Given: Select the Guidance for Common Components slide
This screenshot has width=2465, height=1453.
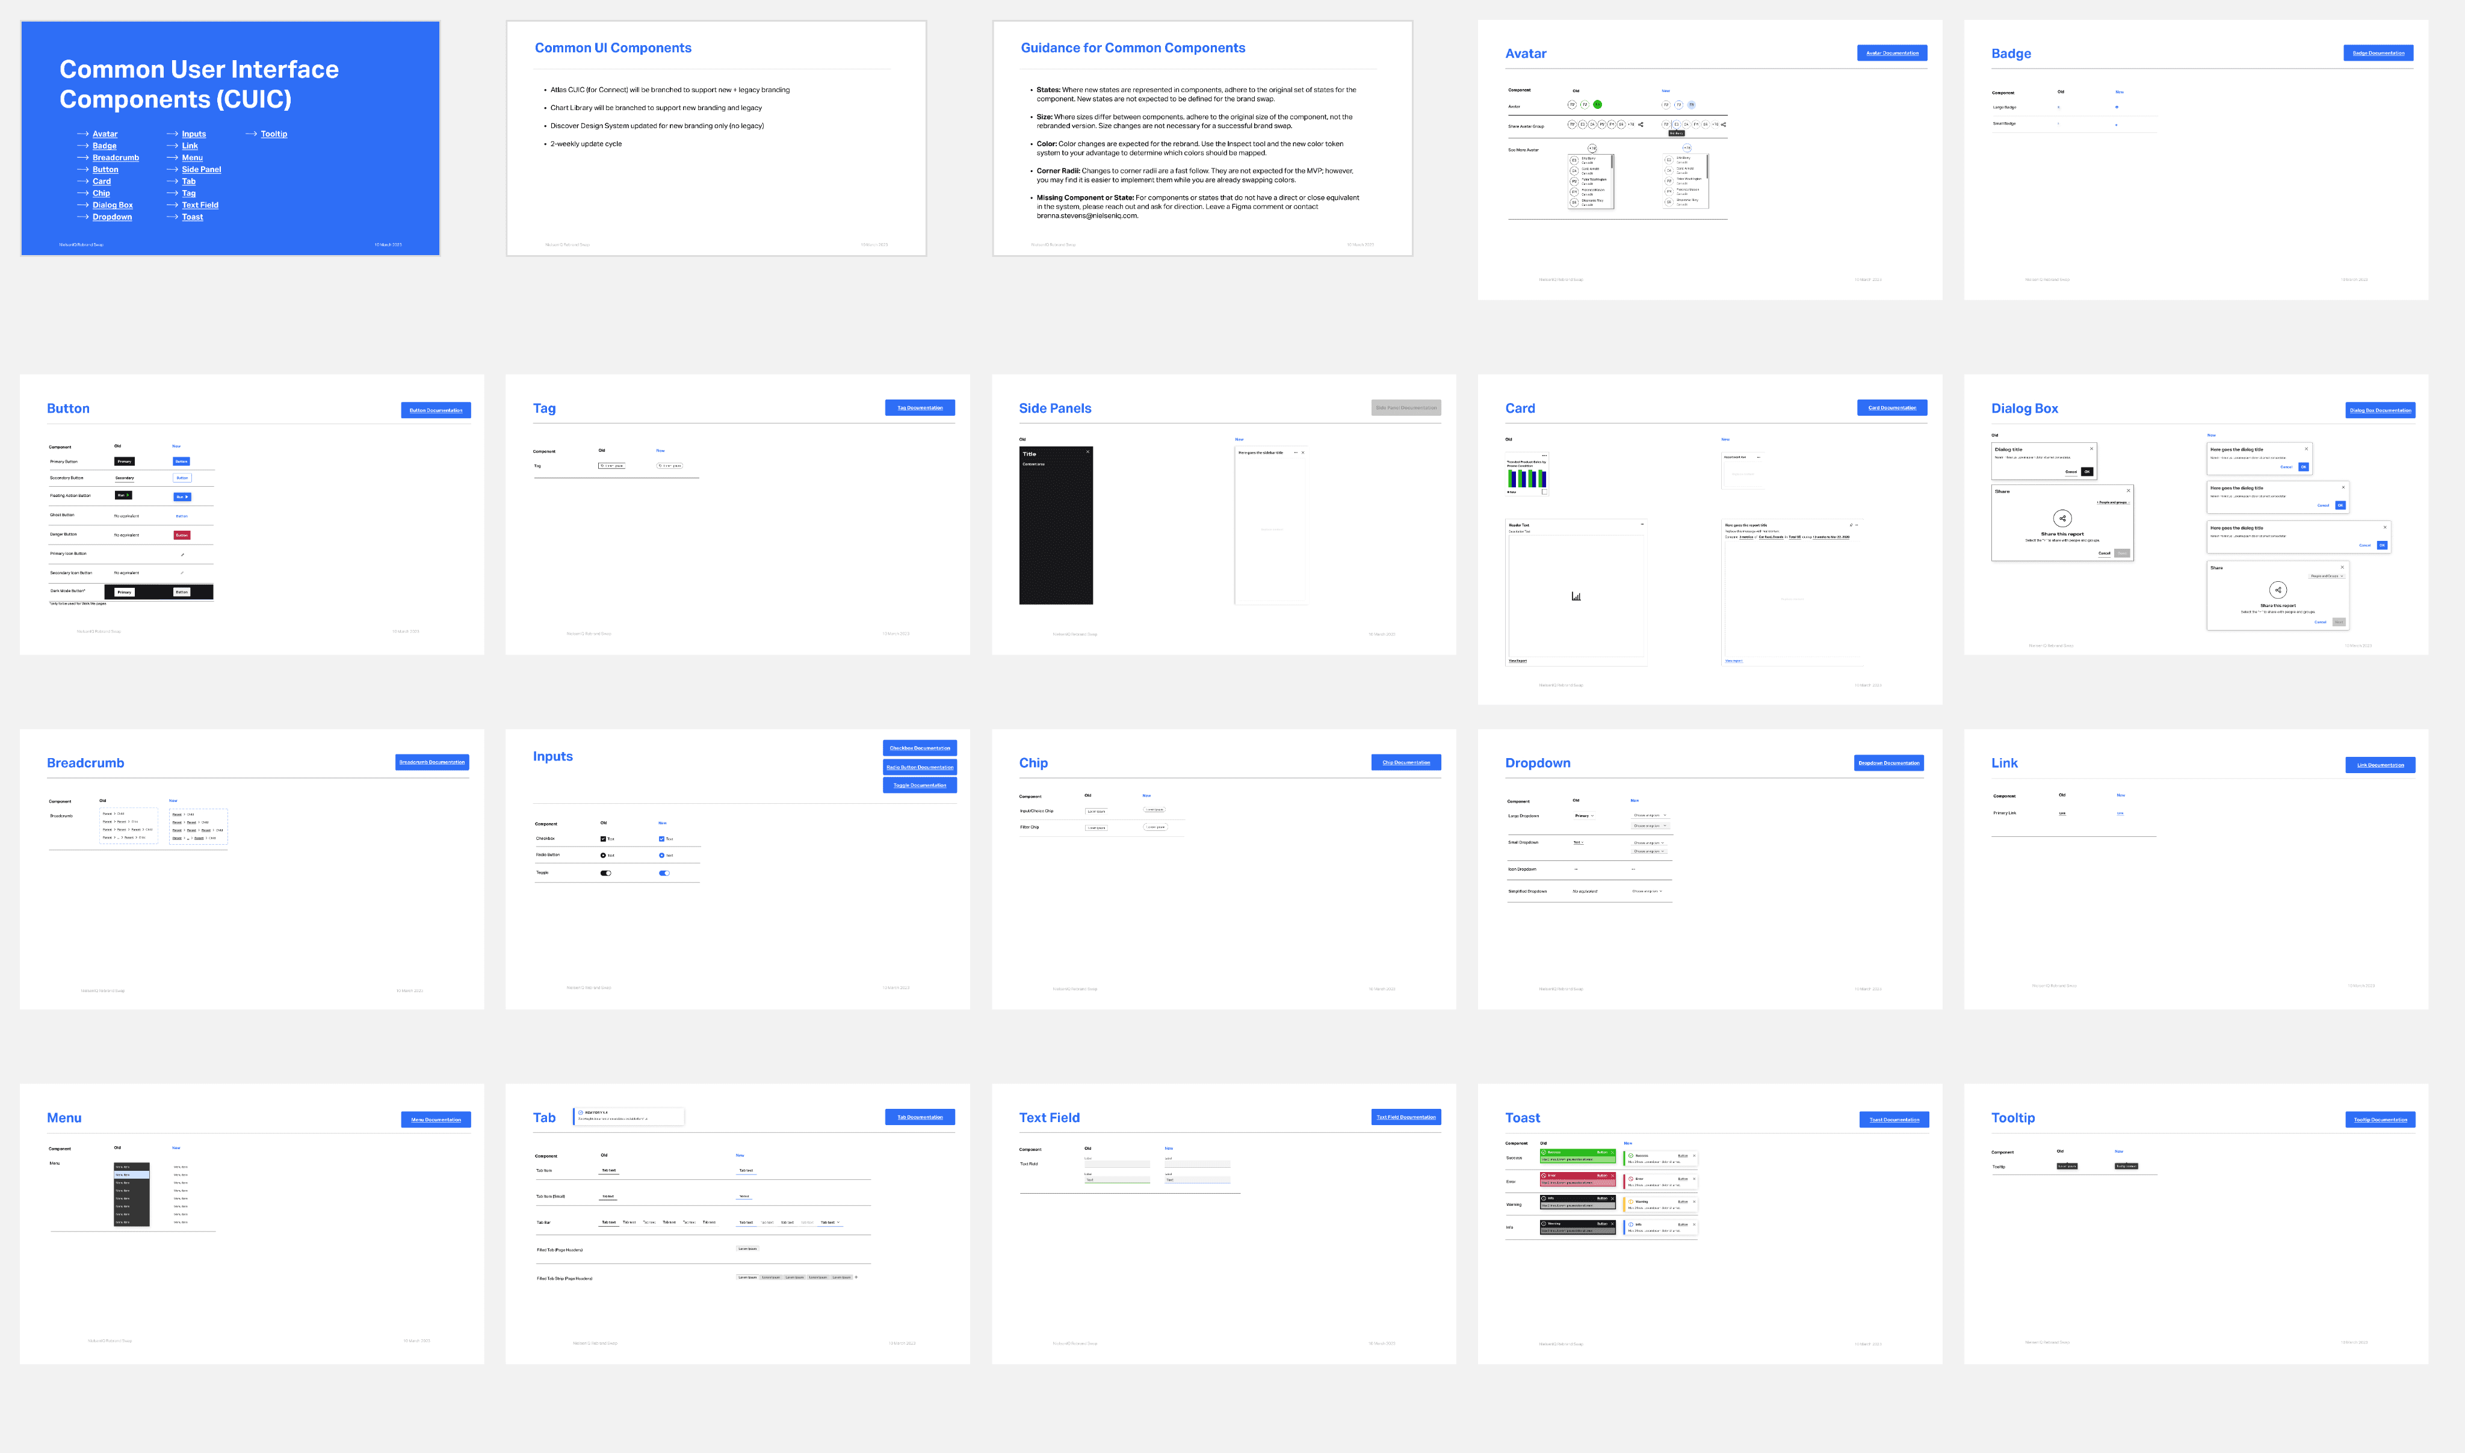Looking at the screenshot, I should coord(1202,138).
